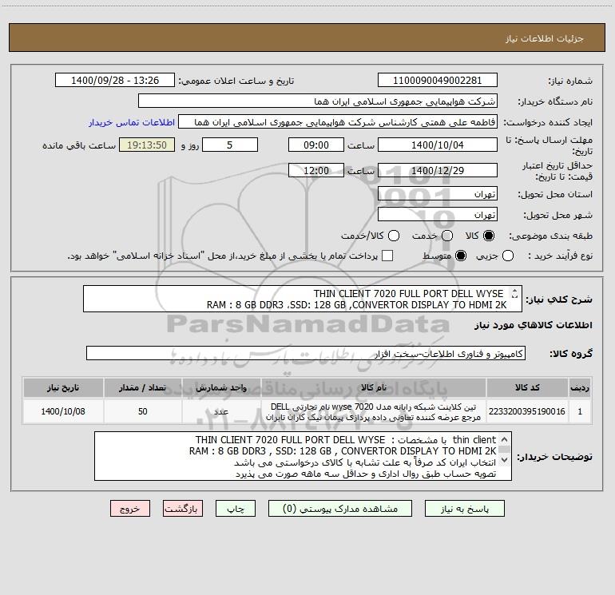The width and height of the screenshot is (615, 595).
Task: Click the نام کالا column header
Action: click(x=374, y=387)
